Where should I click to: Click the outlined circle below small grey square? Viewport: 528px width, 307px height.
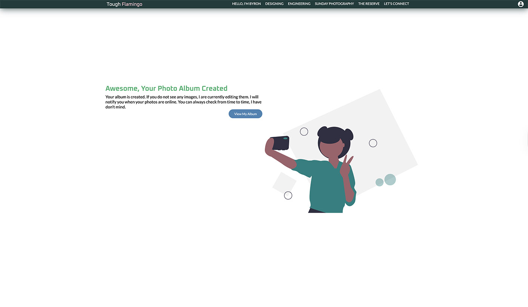(x=288, y=196)
